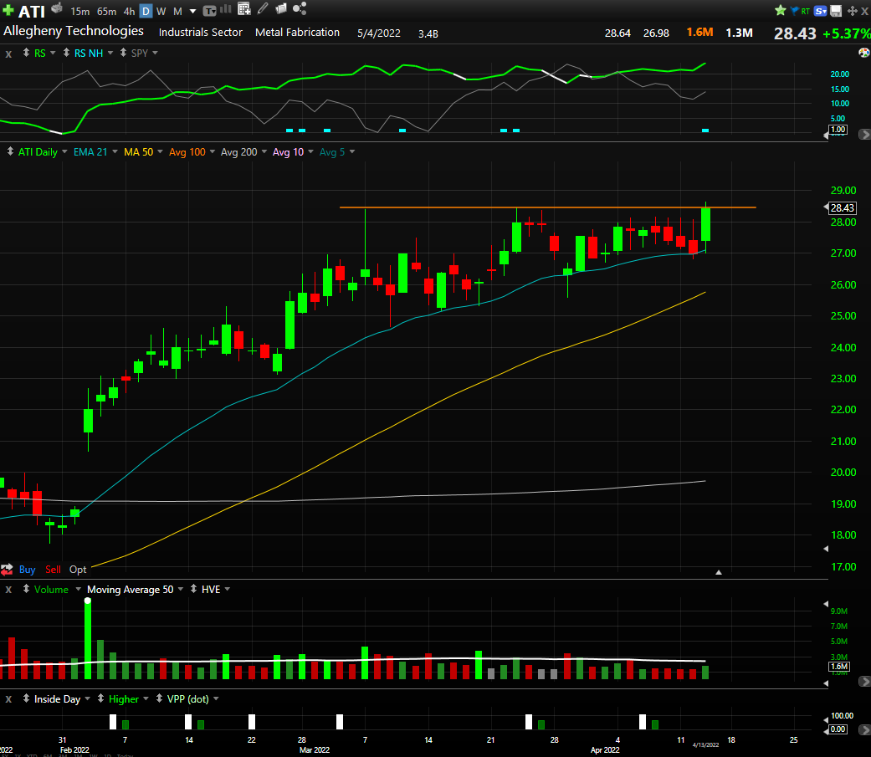871x757 pixels.
Task: Open the notes pages icon
Action: (281, 8)
